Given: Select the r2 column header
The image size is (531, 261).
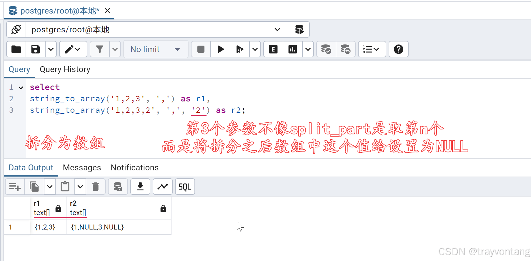Looking at the screenshot, I should (x=119, y=208).
